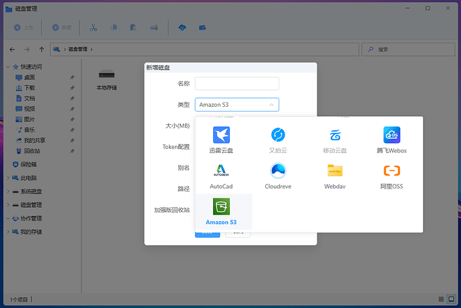Toggle the pin next to 音乐
Image resolution: width=461 pixels, height=308 pixels.
point(72,130)
